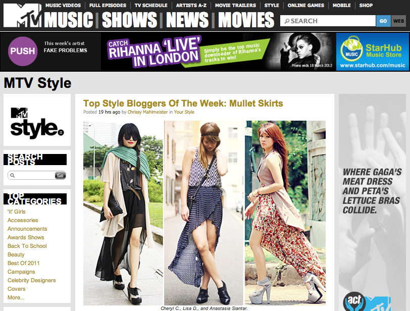This screenshot has width=410, height=311.
Task: Click Anastasia Siantar's floral skirt photo
Action: [x=285, y=213]
